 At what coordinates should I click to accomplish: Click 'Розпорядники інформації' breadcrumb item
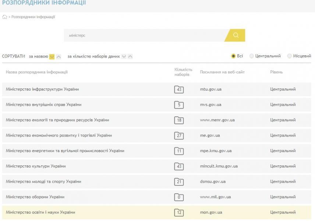(x=33, y=17)
